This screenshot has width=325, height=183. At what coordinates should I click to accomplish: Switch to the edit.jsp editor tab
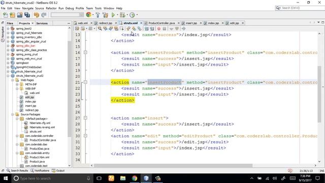click(x=235, y=23)
